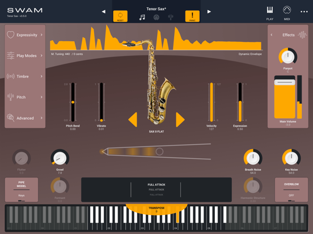Click the Pitch Bend slider handle
Image resolution: width=313 pixels, height=234 pixels.
coord(73,102)
